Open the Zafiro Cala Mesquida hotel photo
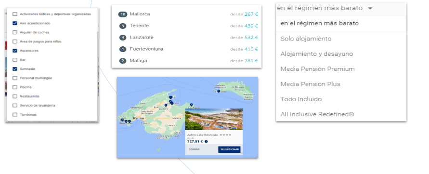429x174 pixels. click(x=214, y=119)
